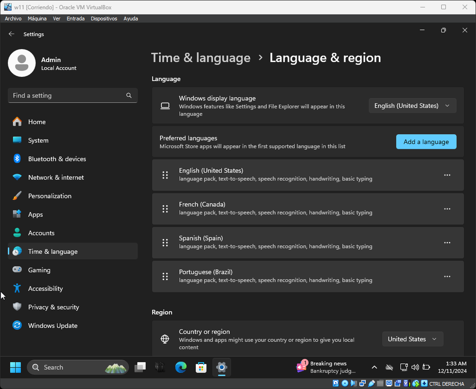Open Accounts settings
This screenshot has height=389, width=476.
tap(73, 233)
